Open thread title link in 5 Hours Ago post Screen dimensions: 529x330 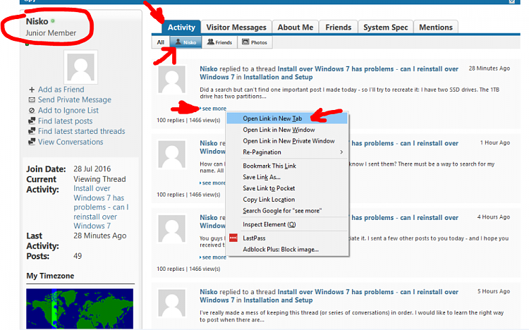tap(329, 296)
